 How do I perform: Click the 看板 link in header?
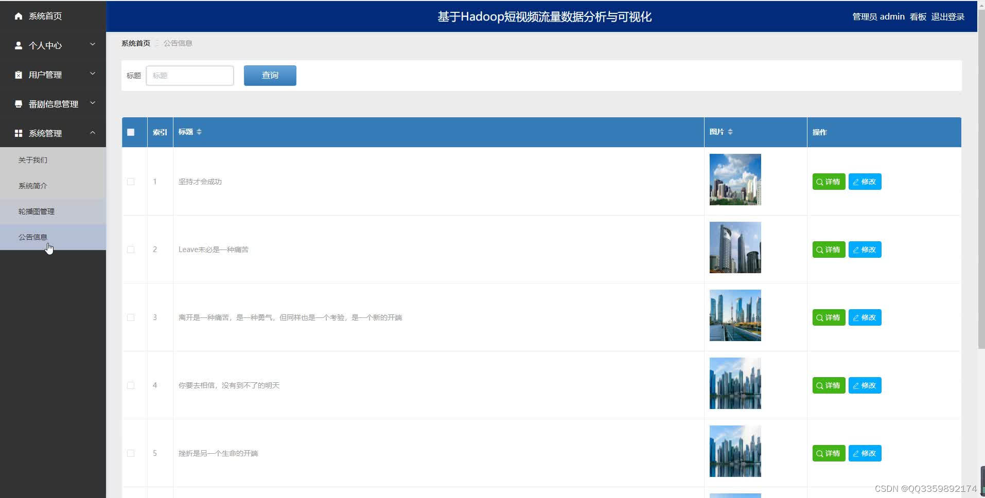(x=918, y=16)
